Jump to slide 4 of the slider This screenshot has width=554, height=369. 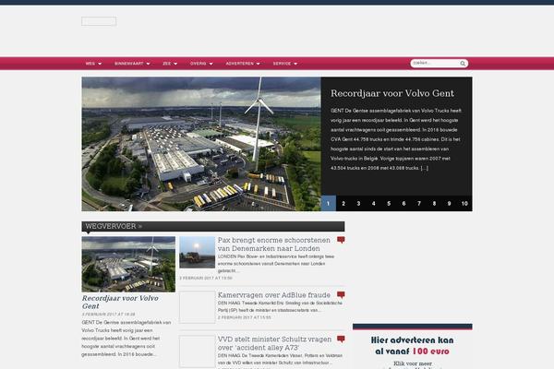coord(373,203)
